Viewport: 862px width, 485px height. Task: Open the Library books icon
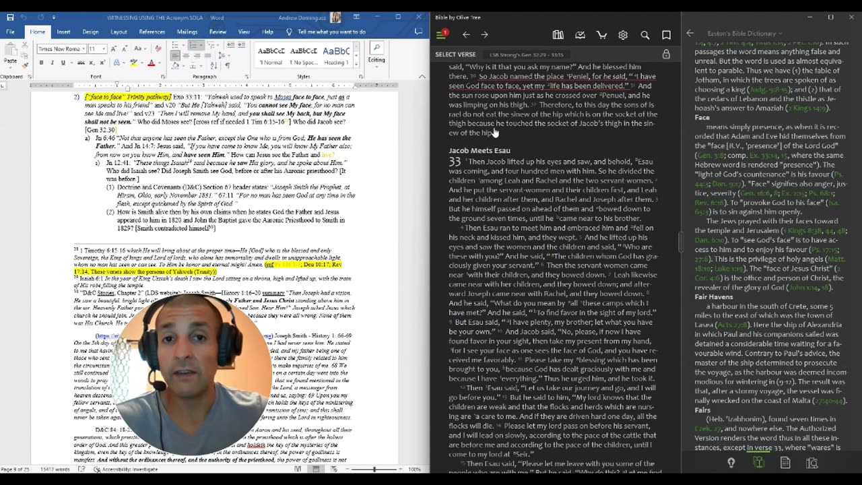click(x=558, y=35)
